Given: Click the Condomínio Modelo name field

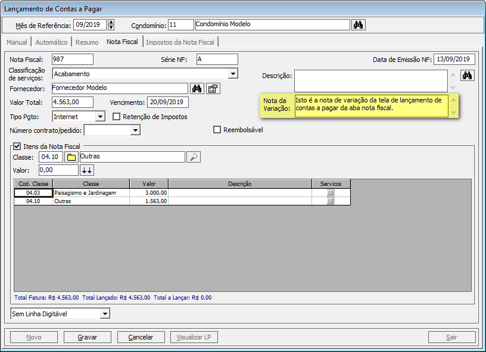Looking at the screenshot, I should click(272, 25).
